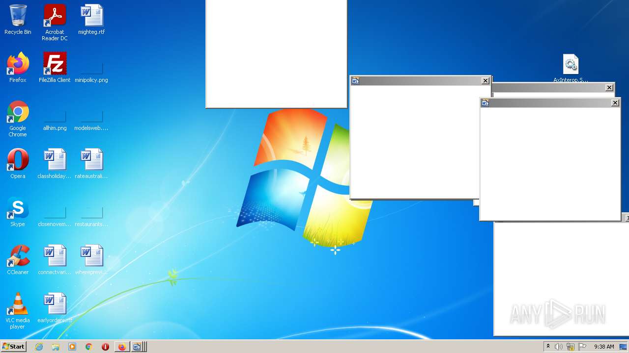Screen dimensions: 629x353
Task: Show hidden tray icons arrow
Action: 548,347
